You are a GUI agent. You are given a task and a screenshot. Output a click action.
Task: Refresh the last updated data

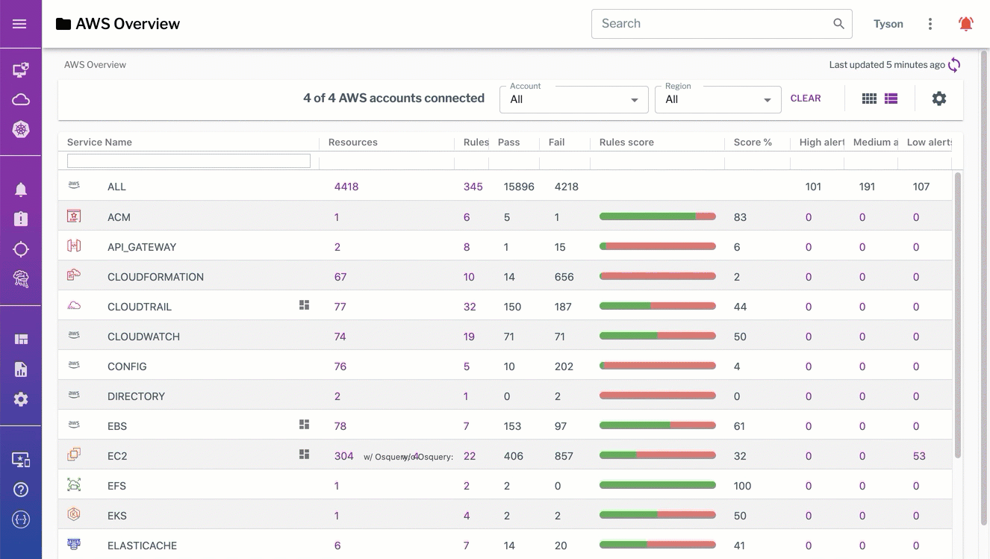tap(954, 65)
